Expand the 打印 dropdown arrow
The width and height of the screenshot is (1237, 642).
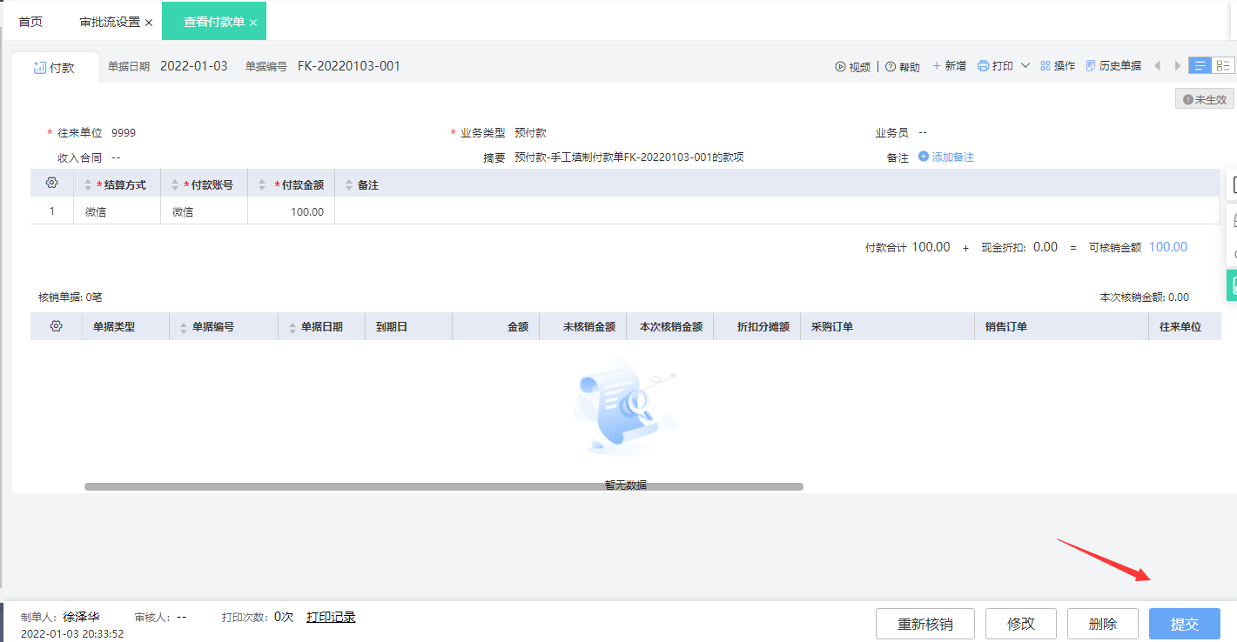click(x=1025, y=65)
